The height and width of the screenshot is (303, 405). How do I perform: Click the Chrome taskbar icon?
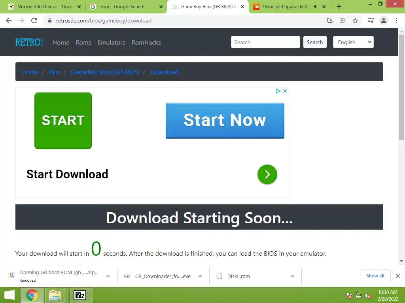[32, 295]
